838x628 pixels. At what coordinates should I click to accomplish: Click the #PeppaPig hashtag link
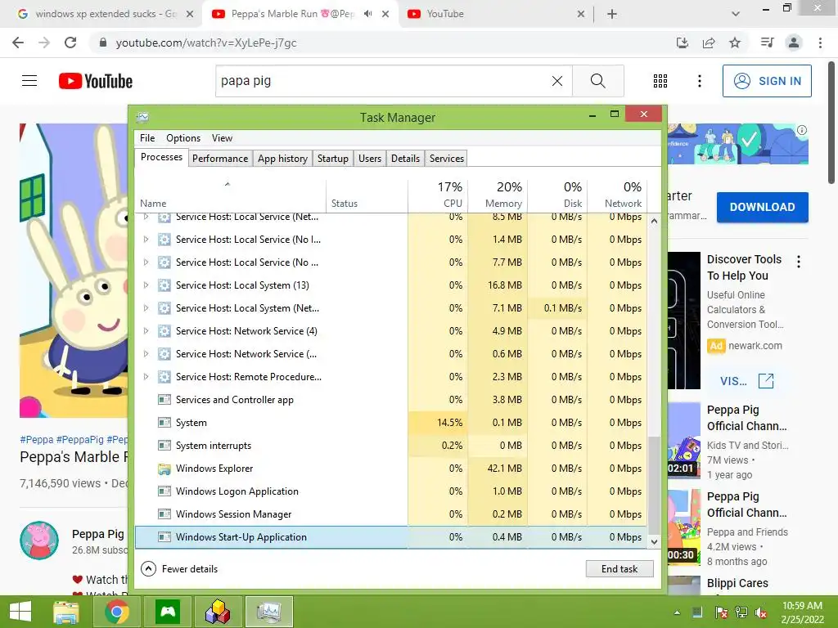[80, 439]
